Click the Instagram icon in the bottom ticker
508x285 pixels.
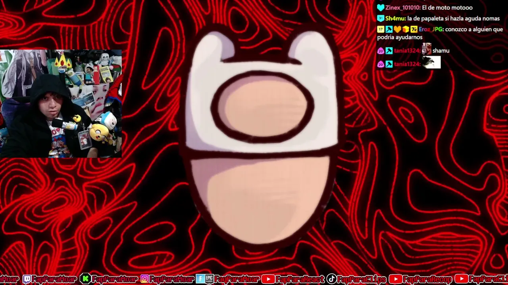click(145, 279)
